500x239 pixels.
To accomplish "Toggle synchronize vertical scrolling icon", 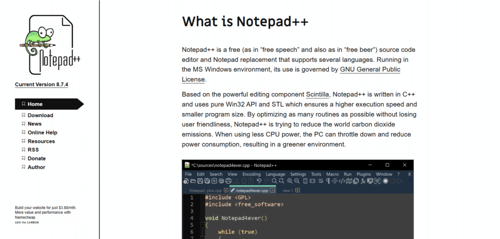I will (305, 181).
